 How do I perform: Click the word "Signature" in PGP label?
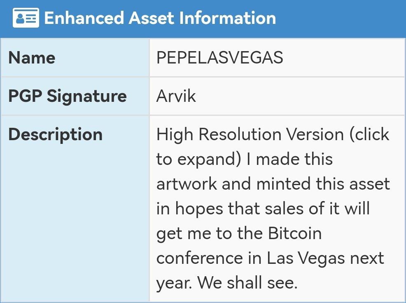point(87,96)
